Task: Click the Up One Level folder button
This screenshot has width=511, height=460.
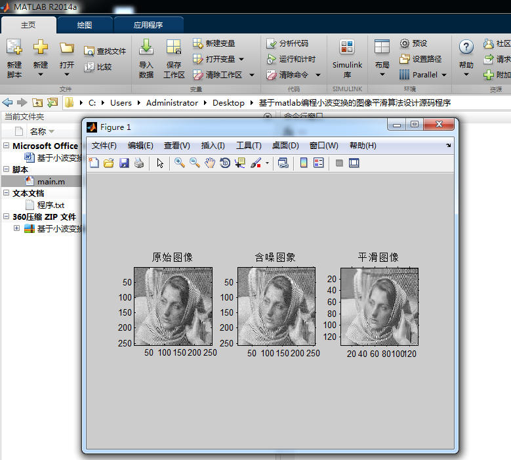Action: [x=37, y=102]
